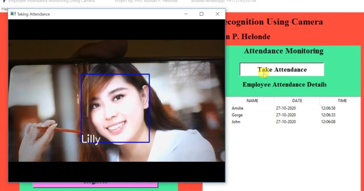Click the Take Attendance button

click(x=281, y=69)
